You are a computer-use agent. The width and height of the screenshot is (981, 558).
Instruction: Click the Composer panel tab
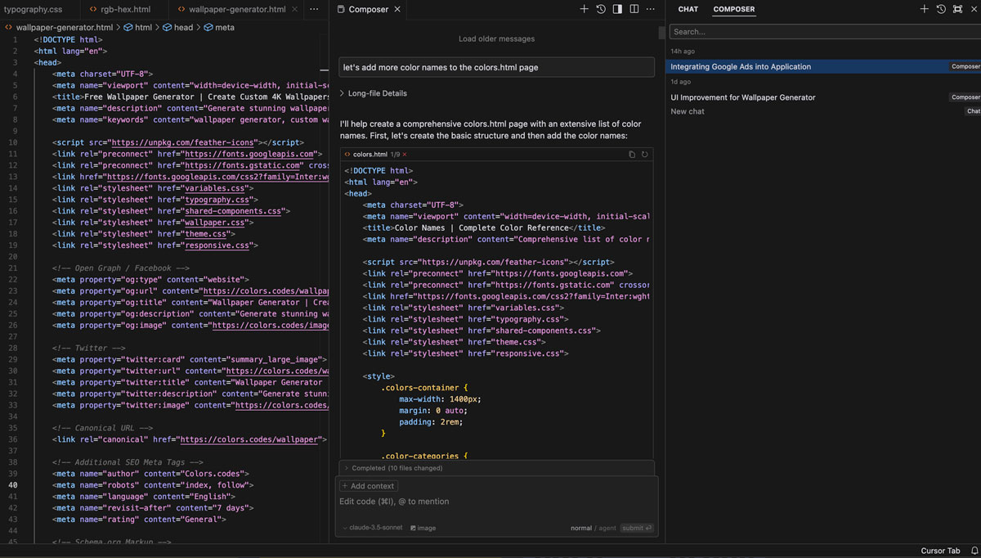click(368, 10)
